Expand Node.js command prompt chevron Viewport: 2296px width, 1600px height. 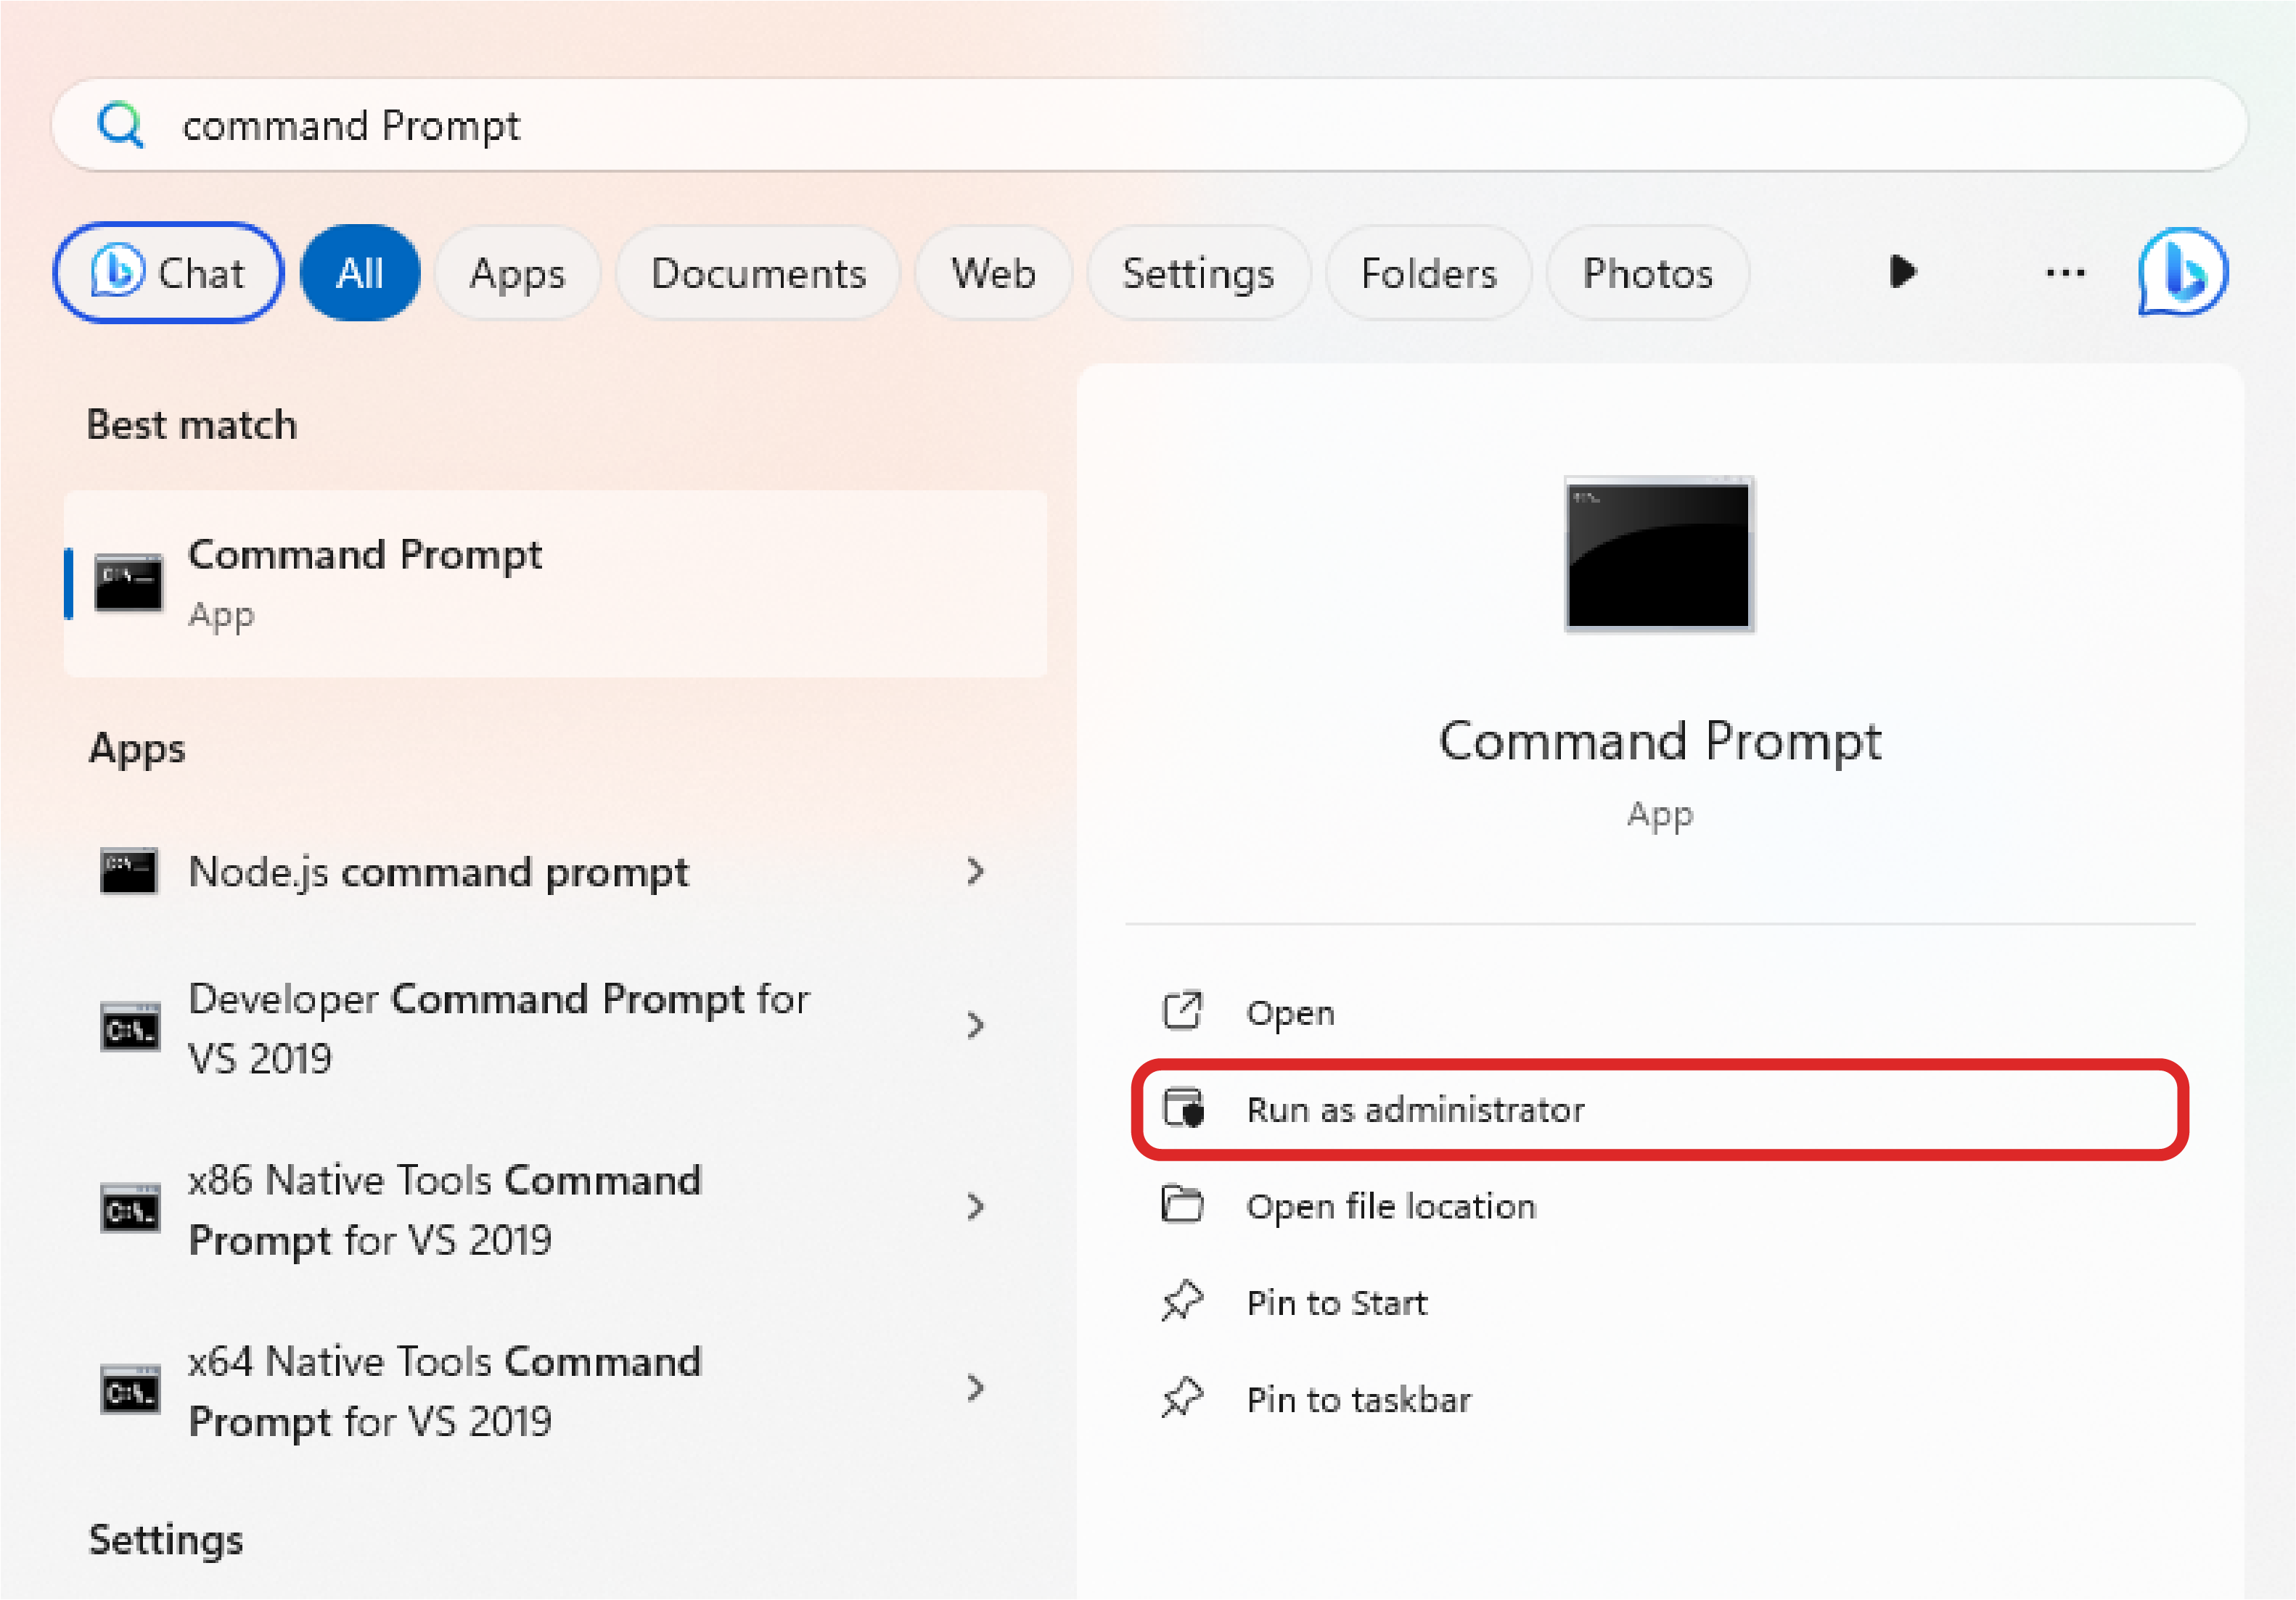(x=976, y=873)
